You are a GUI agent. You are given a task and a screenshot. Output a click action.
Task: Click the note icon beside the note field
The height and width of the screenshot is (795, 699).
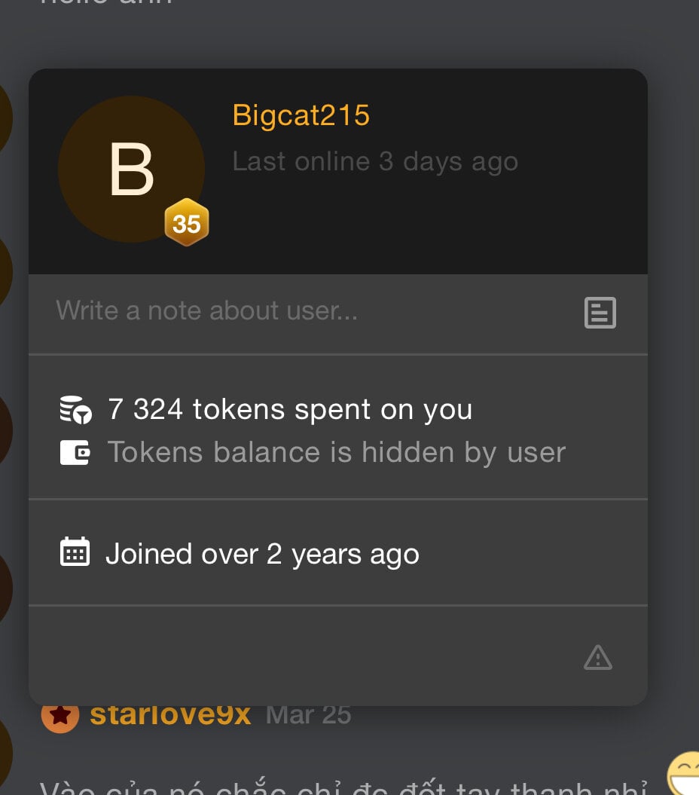[x=600, y=313]
